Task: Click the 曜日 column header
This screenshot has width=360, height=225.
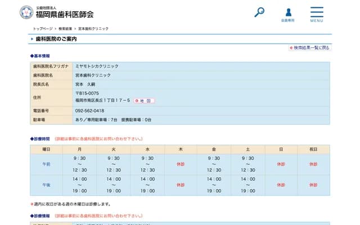Action: (x=46, y=150)
